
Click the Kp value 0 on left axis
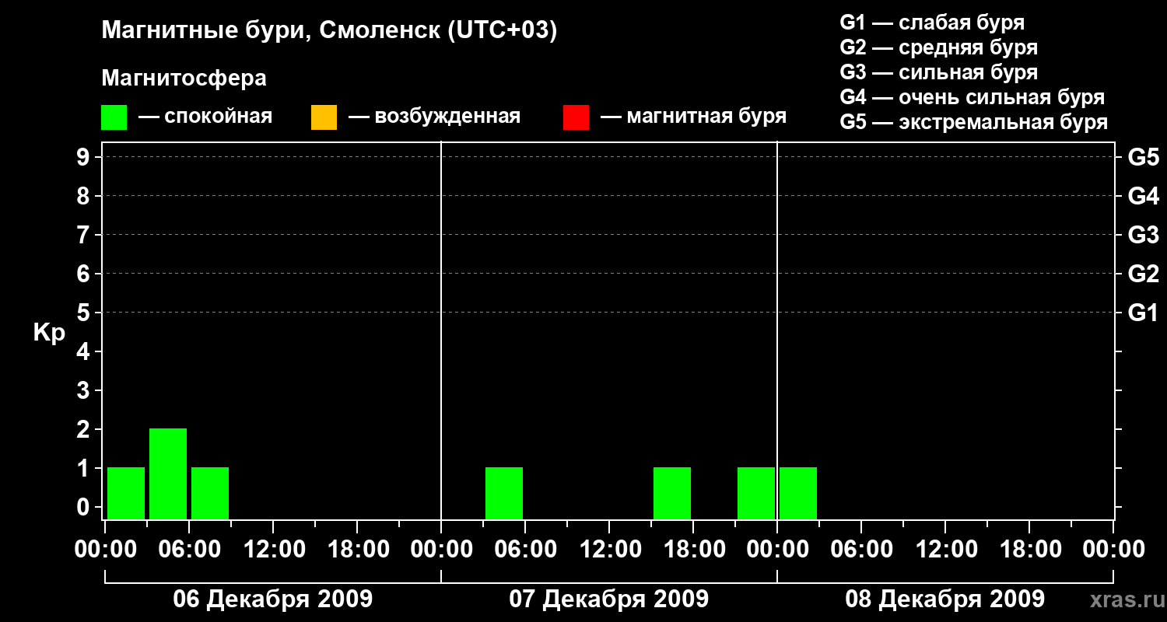point(85,507)
